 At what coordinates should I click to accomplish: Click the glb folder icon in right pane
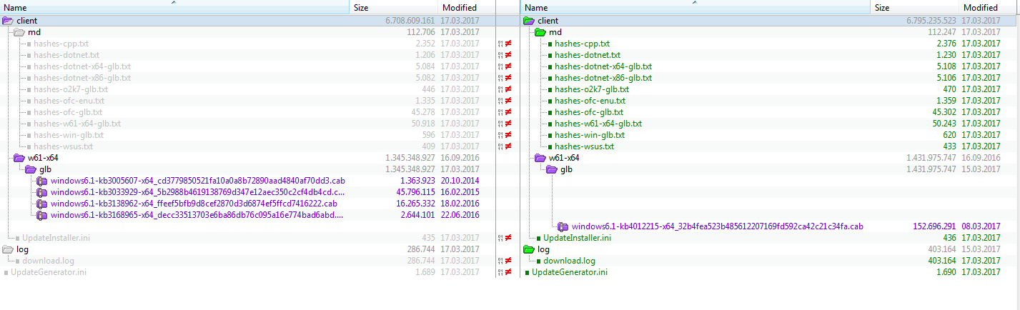[552, 169]
